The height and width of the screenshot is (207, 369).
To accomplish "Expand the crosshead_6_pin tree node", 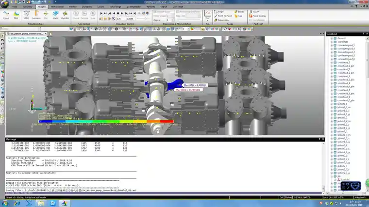I will [332, 100].
